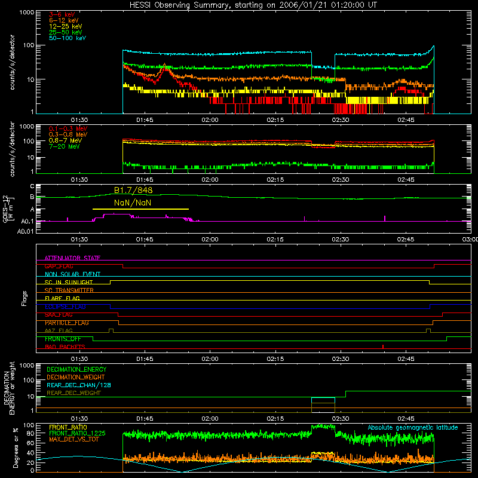This screenshot has height=478, width=478.
Task: Click the ATTENUATOR_STATE flag label
Action: pyautogui.click(x=72, y=258)
